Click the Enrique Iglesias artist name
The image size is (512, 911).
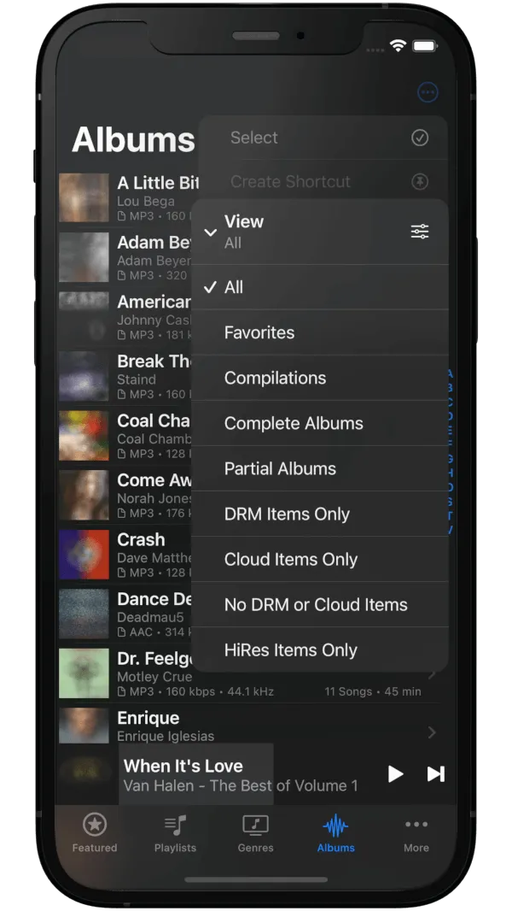[x=166, y=736]
